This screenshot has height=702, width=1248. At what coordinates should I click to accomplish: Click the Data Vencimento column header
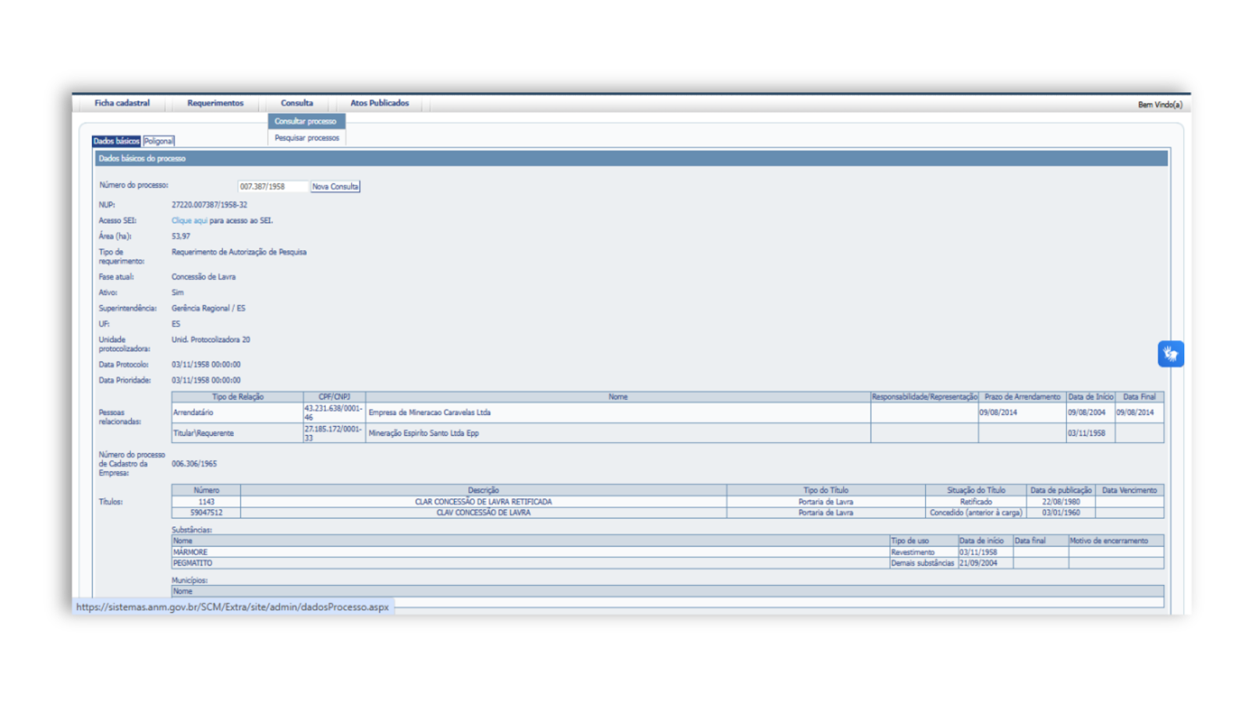tap(1129, 491)
